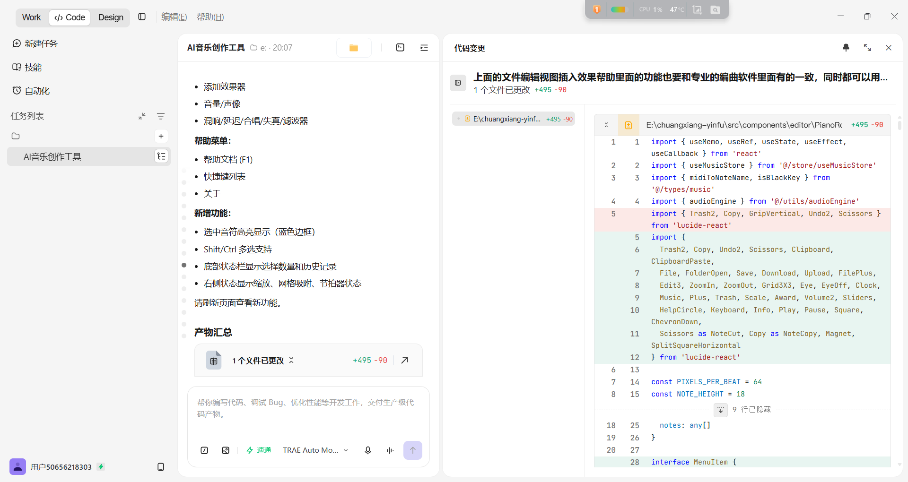Click the green lightning badge by username
The image size is (908, 482).
101,467
